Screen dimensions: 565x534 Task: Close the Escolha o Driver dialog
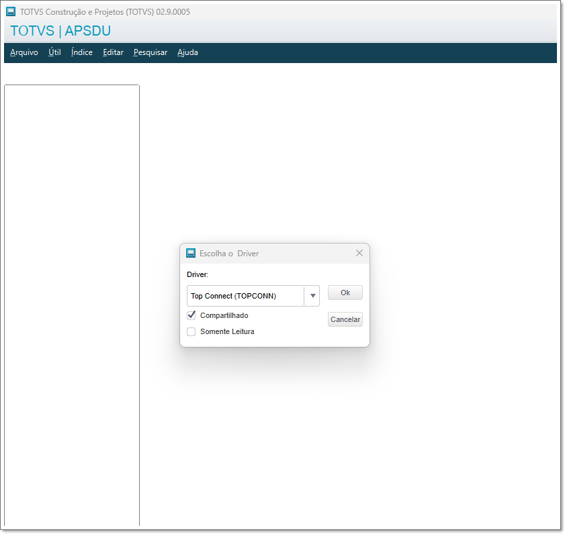[359, 254]
